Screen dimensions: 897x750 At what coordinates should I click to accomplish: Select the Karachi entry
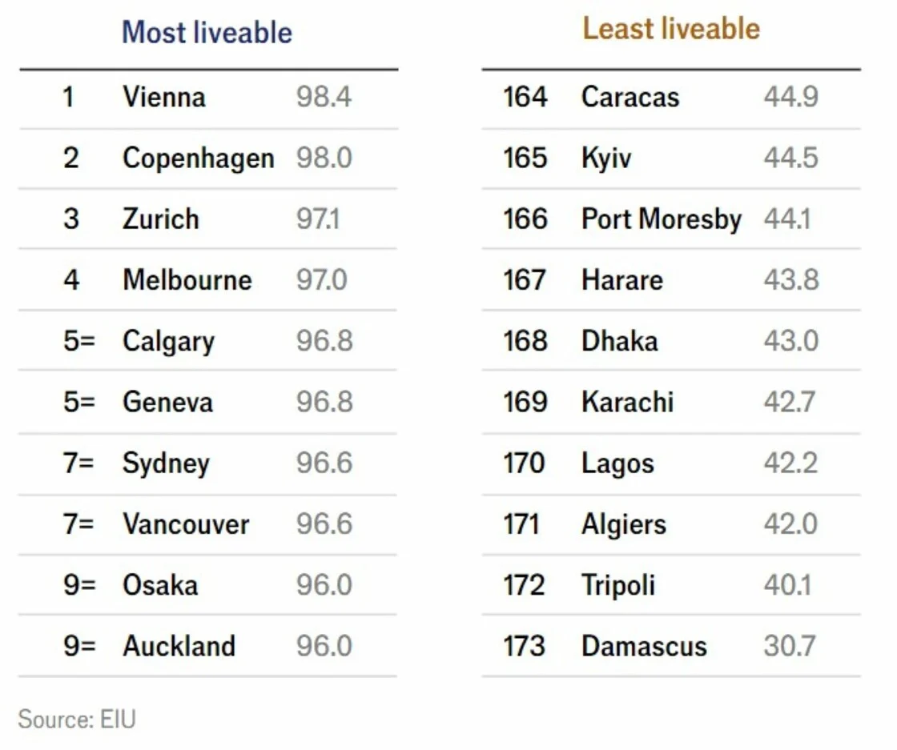point(627,402)
